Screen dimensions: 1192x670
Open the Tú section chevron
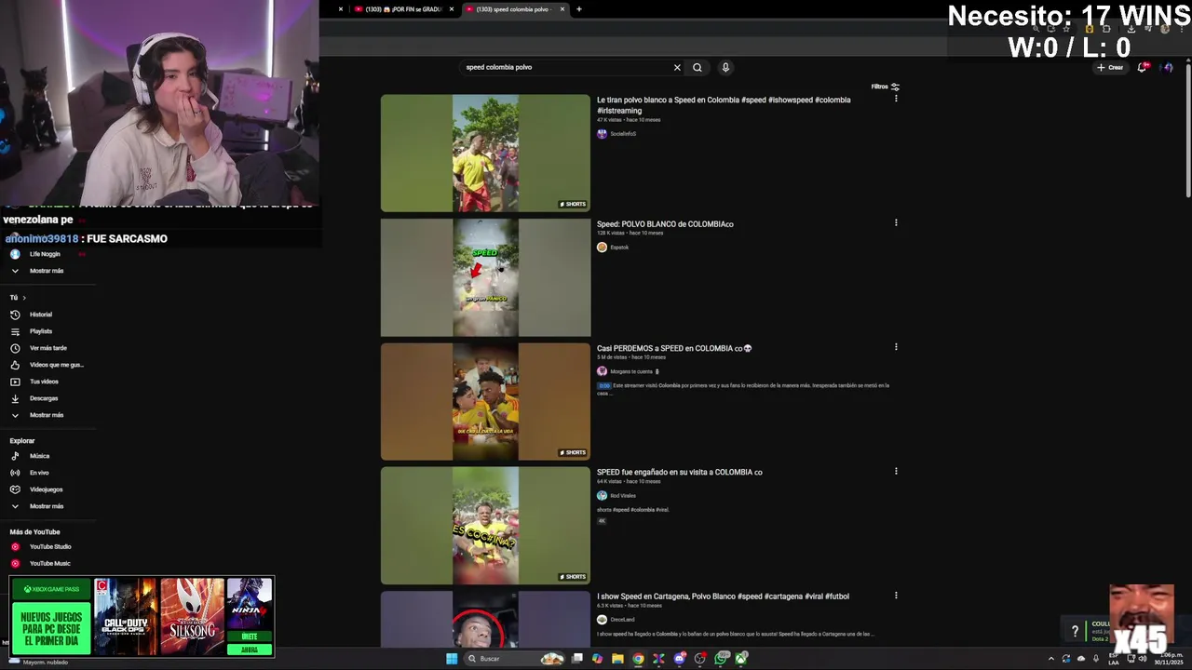tap(24, 298)
